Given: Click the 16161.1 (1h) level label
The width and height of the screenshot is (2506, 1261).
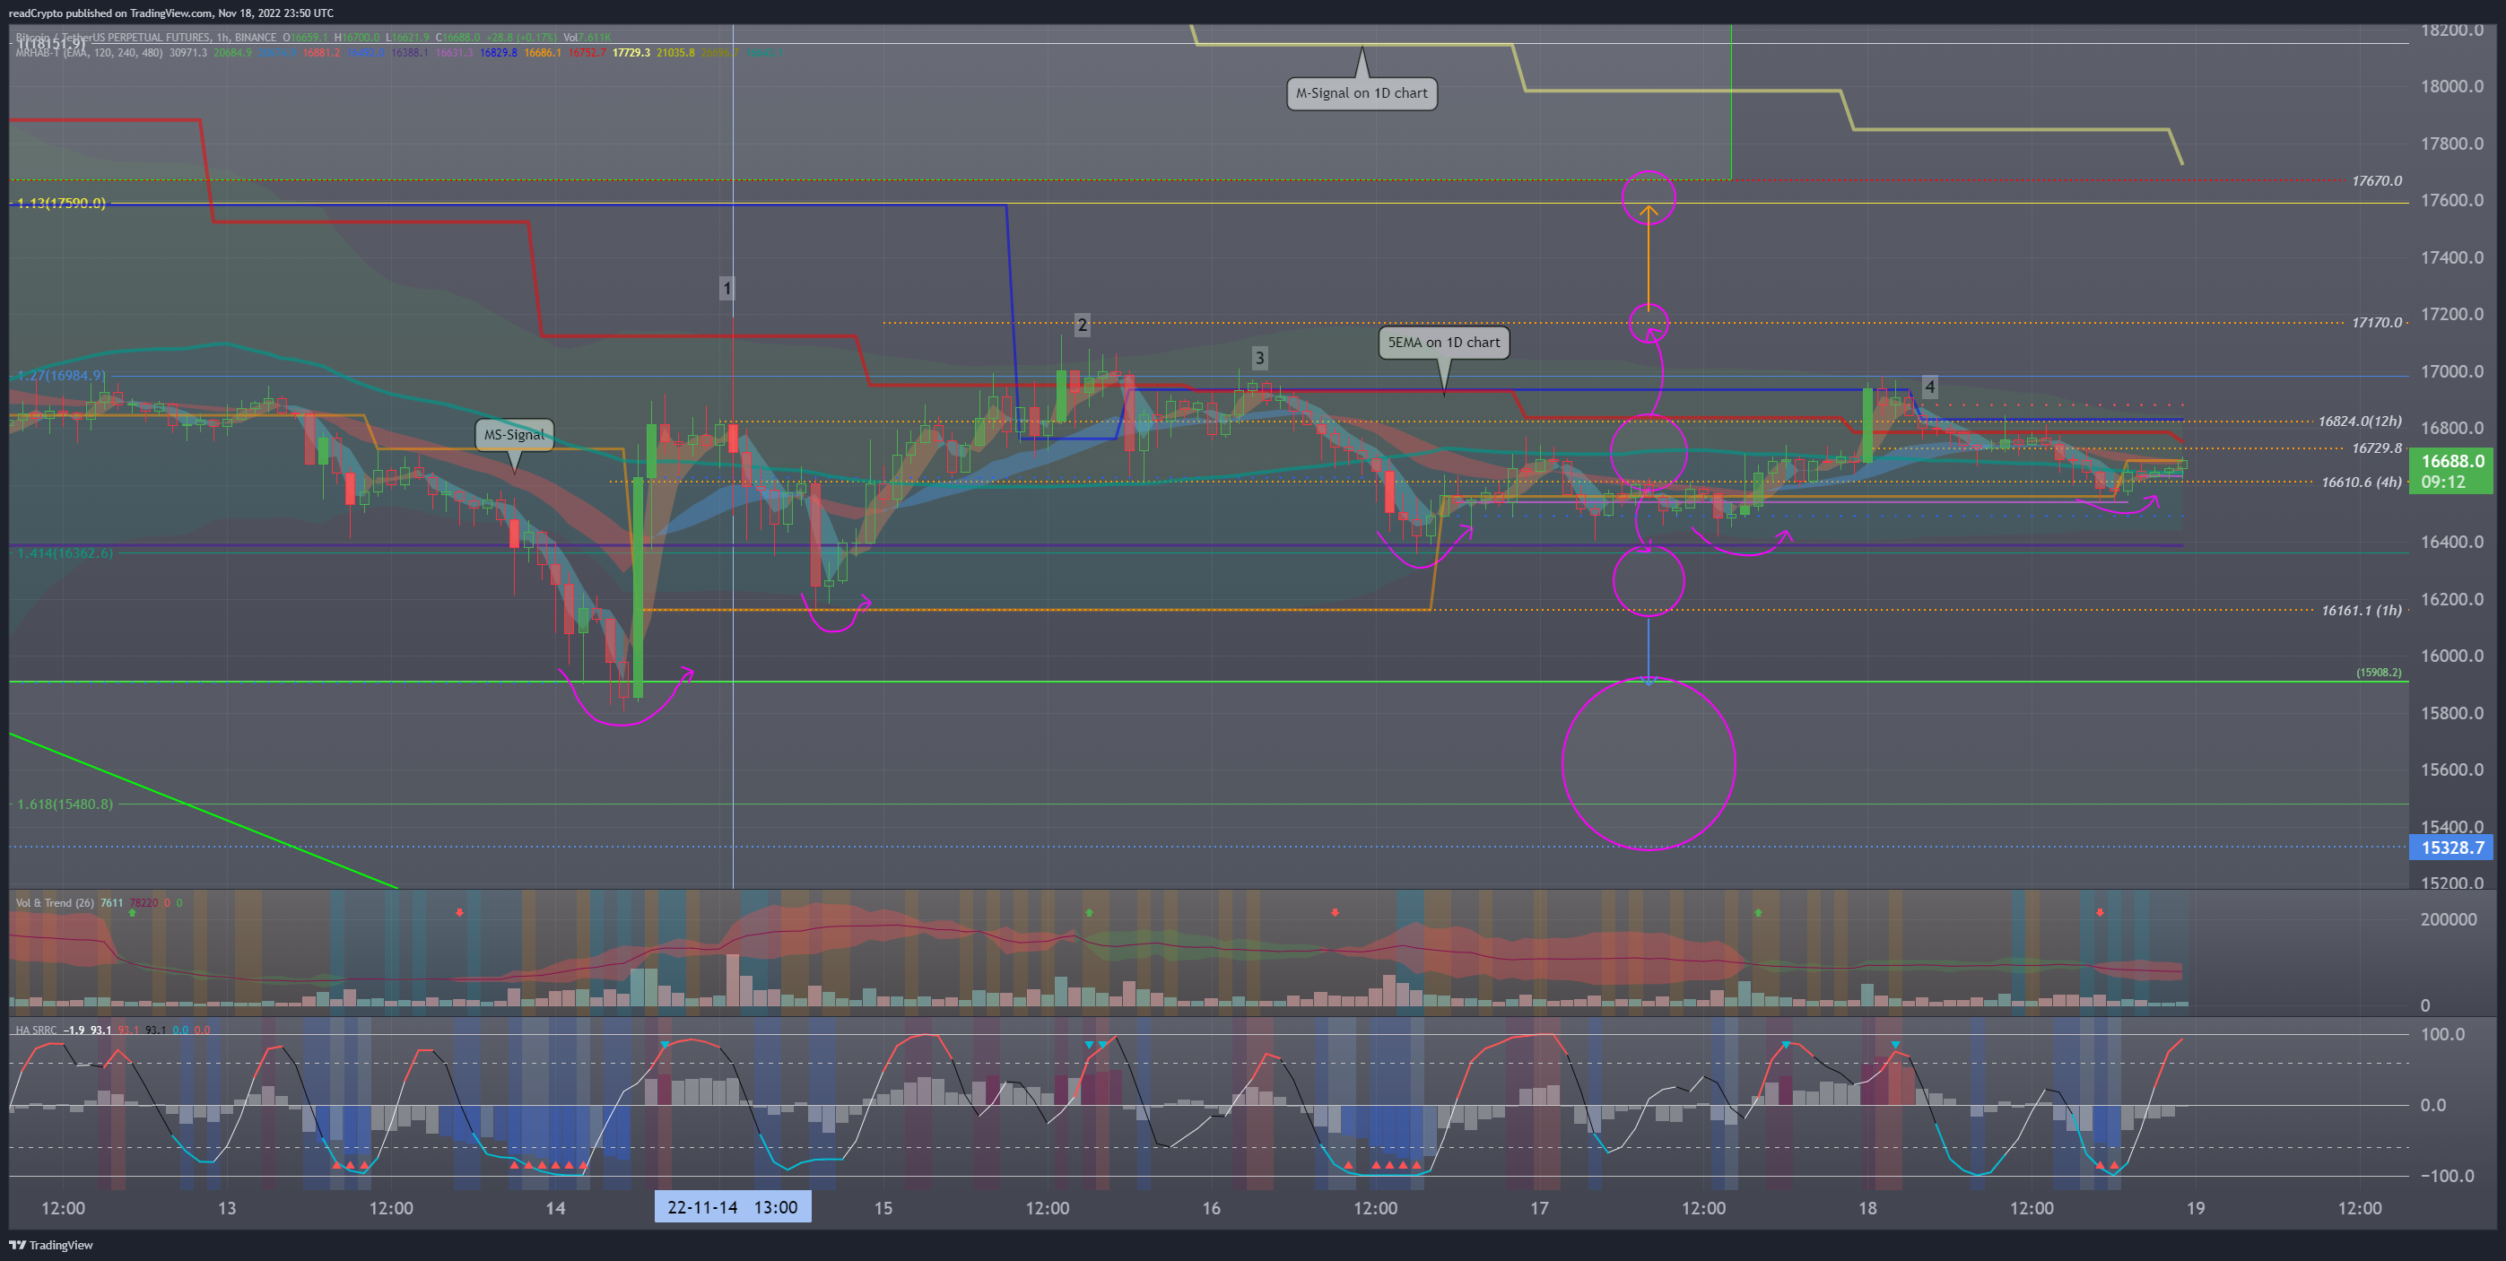Looking at the screenshot, I should pos(2361,610).
